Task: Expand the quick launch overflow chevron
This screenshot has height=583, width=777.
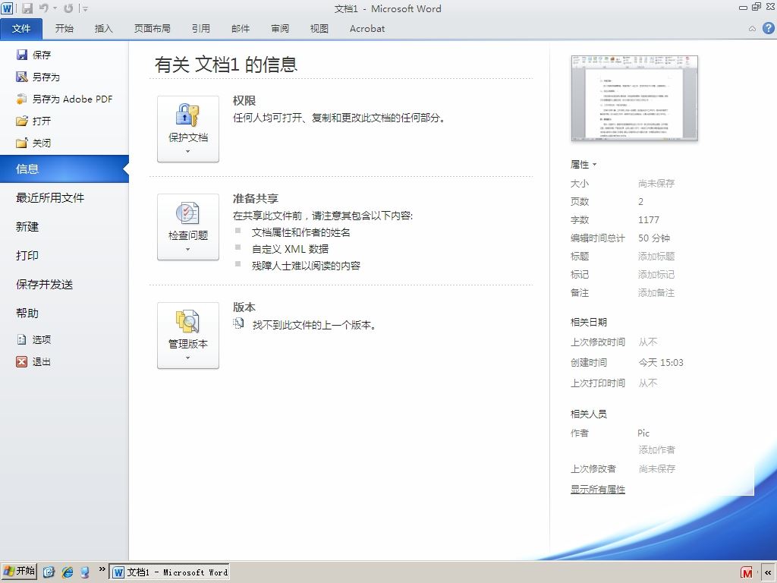Action: pos(102,569)
